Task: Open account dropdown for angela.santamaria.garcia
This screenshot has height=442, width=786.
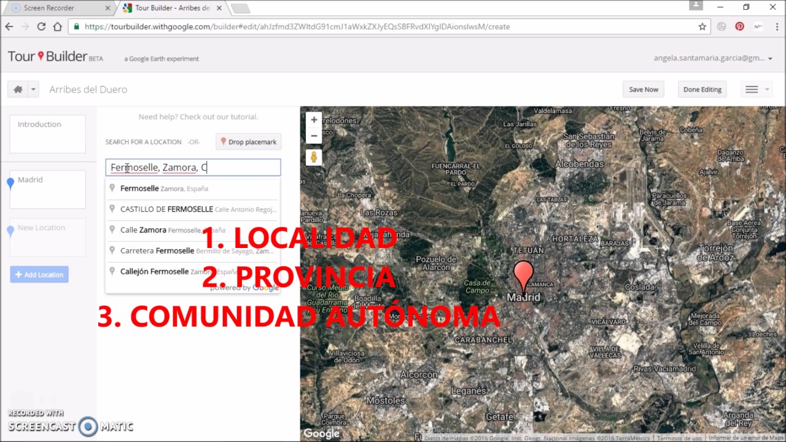Action: tap(714, 58)
